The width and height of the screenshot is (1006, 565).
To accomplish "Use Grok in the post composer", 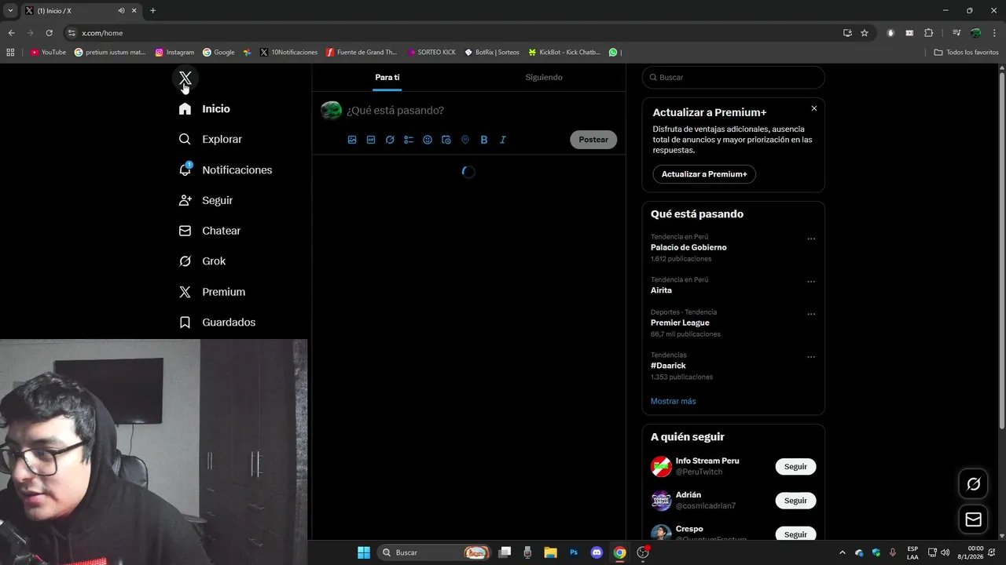I will pos(390,140).
